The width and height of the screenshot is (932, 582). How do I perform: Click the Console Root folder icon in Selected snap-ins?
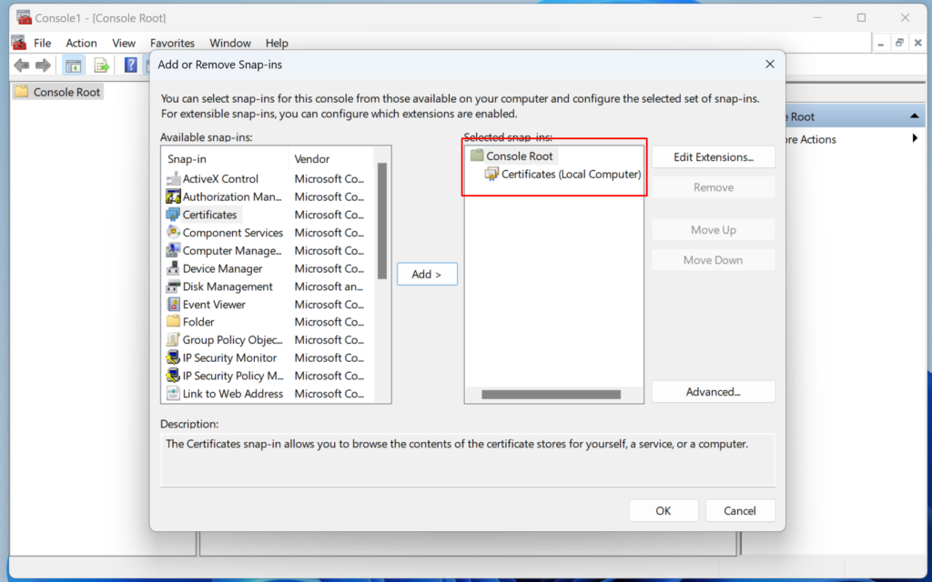(477, 156)
